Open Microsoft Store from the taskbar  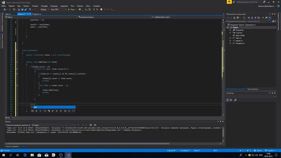(39, 155)
